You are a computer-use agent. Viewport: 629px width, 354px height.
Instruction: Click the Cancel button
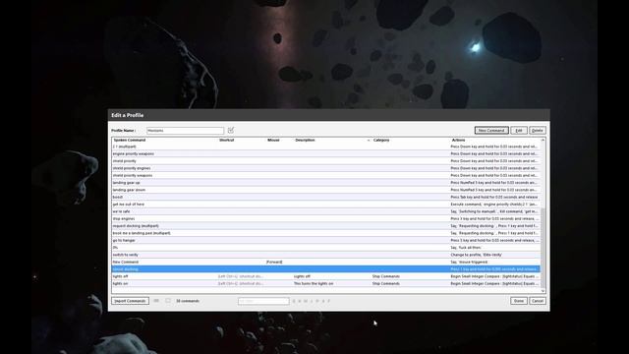(x=538, y=301)
